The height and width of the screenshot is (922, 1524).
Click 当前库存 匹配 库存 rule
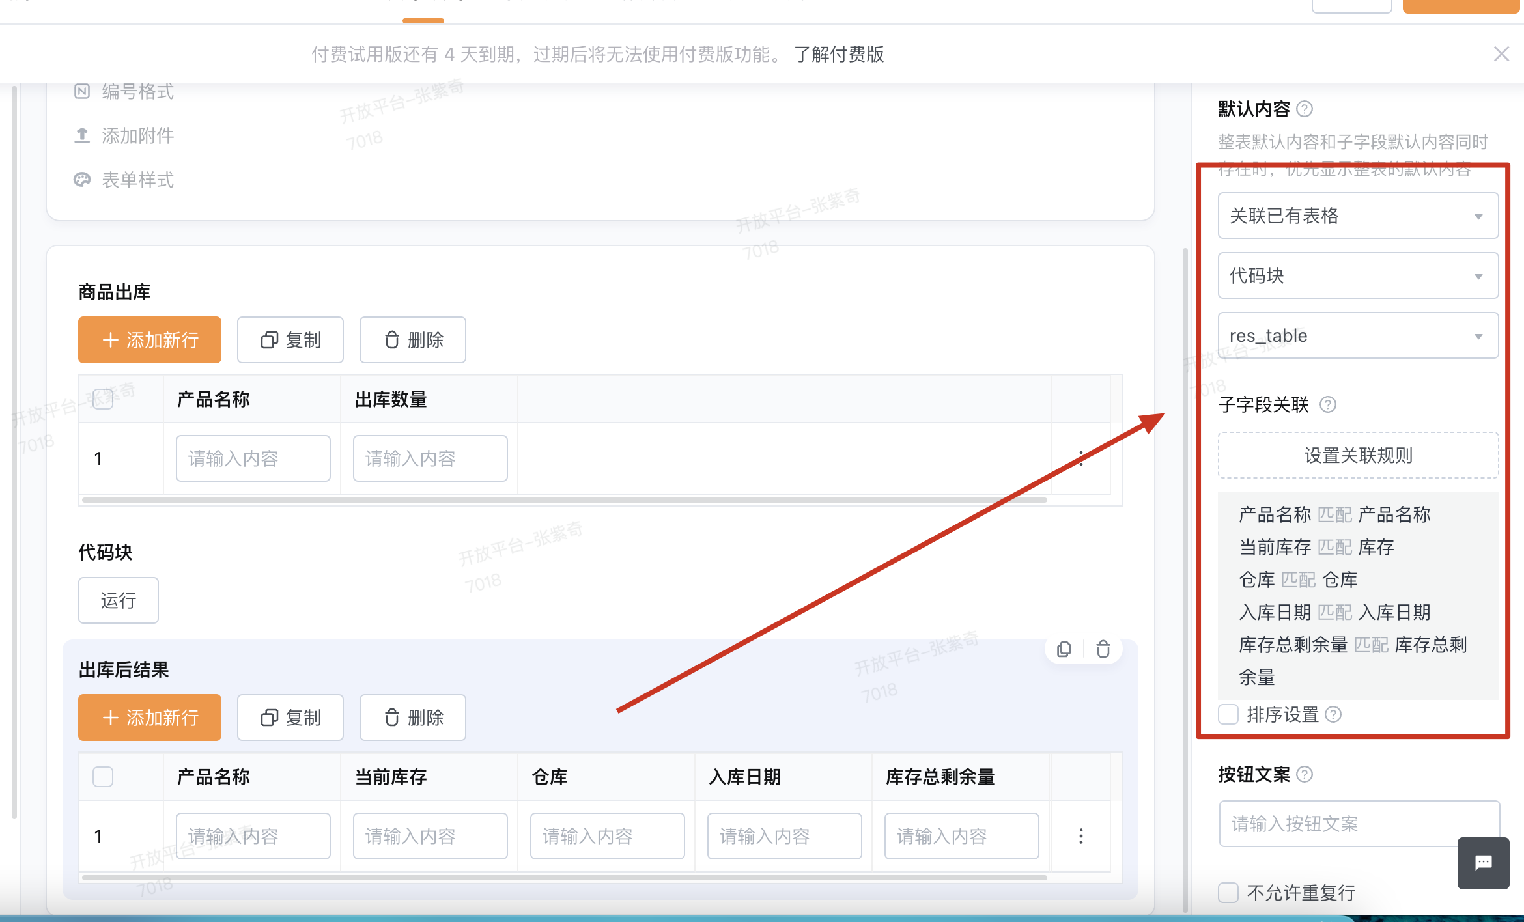pos(1316,547)
